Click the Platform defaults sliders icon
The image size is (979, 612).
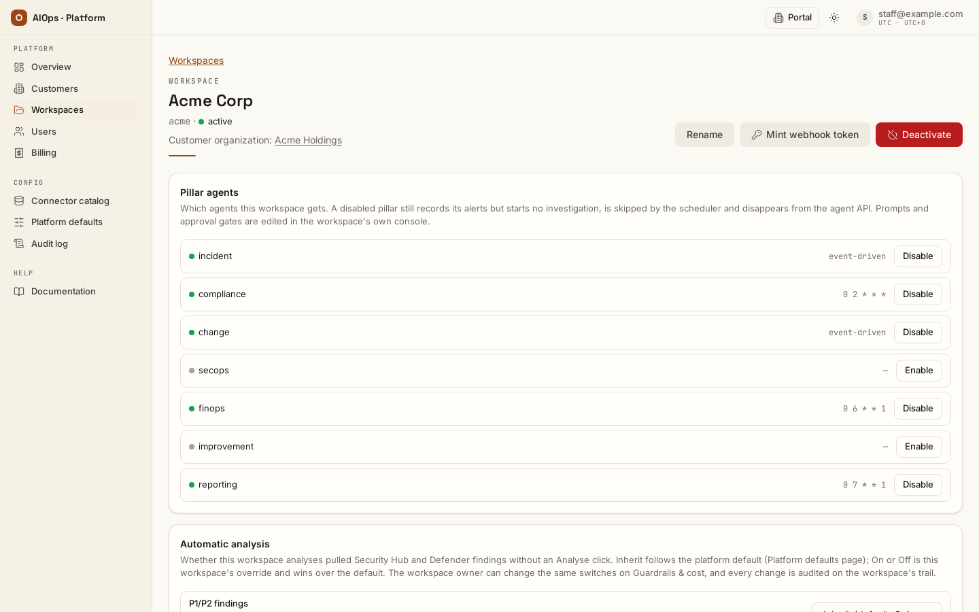click(x=19, y=222)
